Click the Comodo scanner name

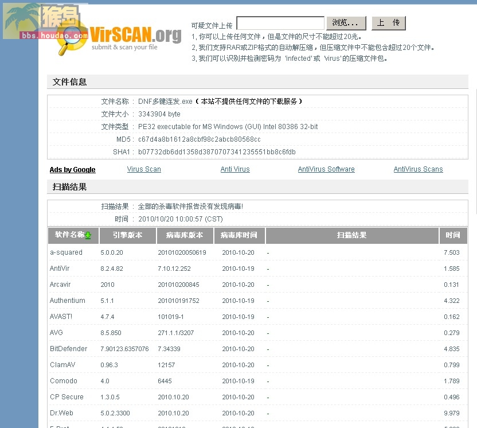pos(64,381)
